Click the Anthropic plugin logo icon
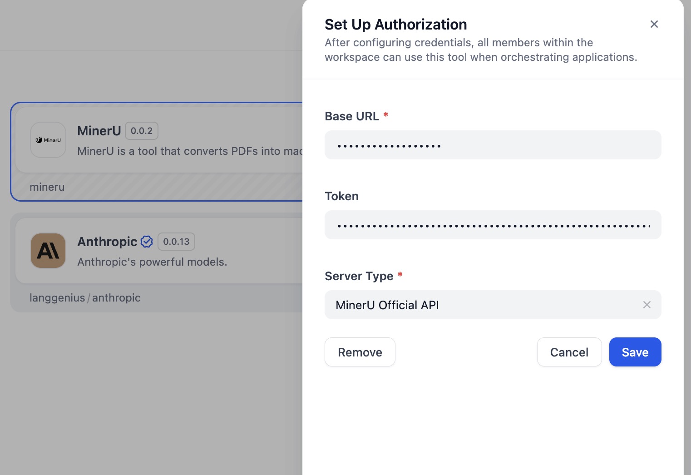691x475 pixels. [x=48, y=251]
